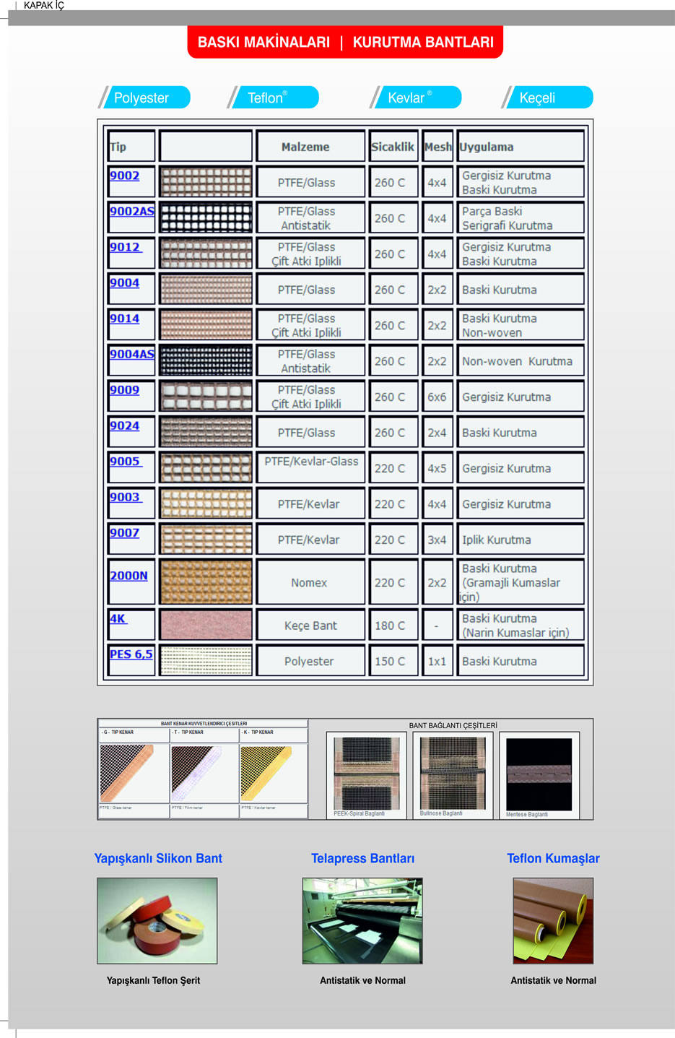Select the 6x6 mesh cell
Viewport: 675px width, 1038px height.
[x=437, y=397]
